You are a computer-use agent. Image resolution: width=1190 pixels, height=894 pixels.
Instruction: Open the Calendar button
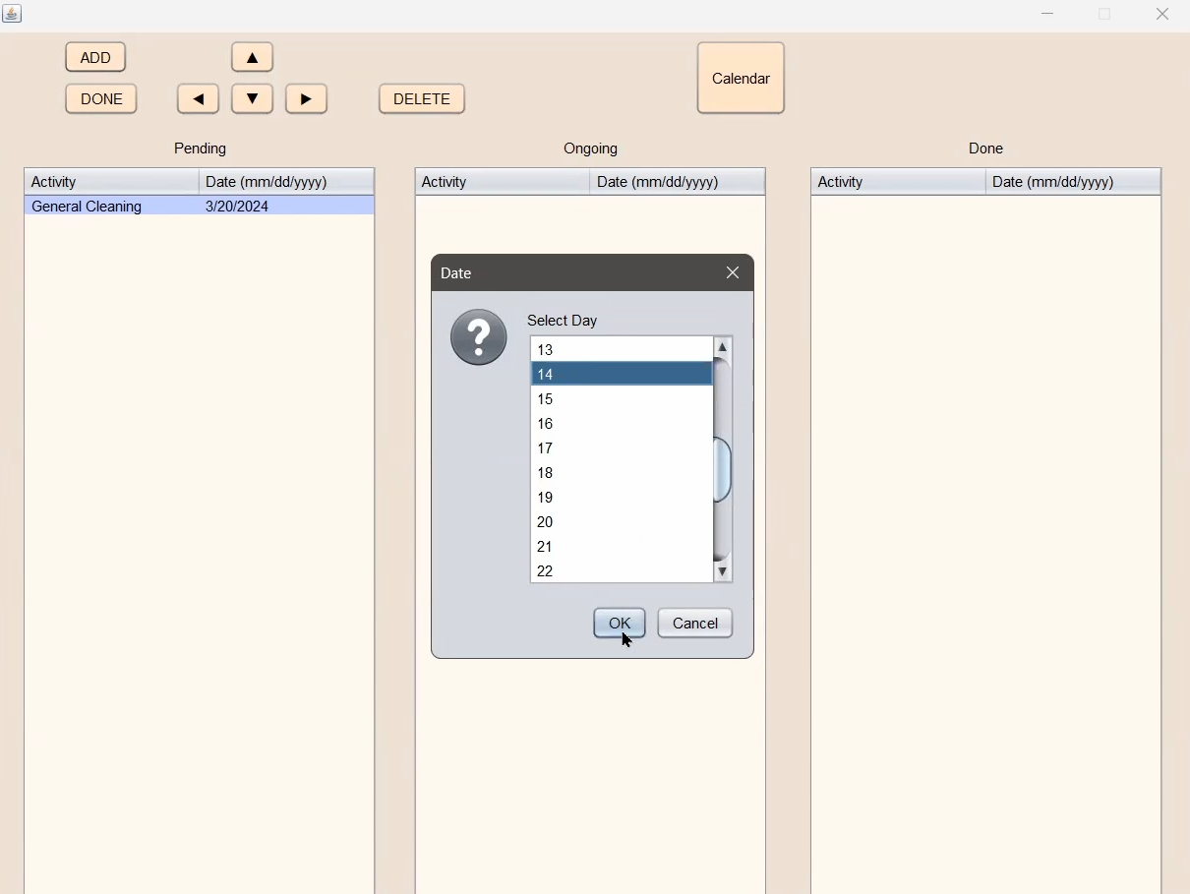[742, 78]
